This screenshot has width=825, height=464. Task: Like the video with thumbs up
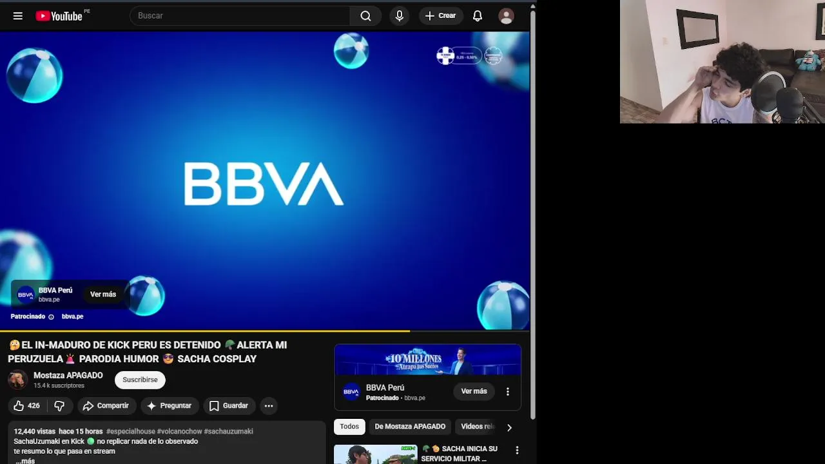[x=27, y=406]
